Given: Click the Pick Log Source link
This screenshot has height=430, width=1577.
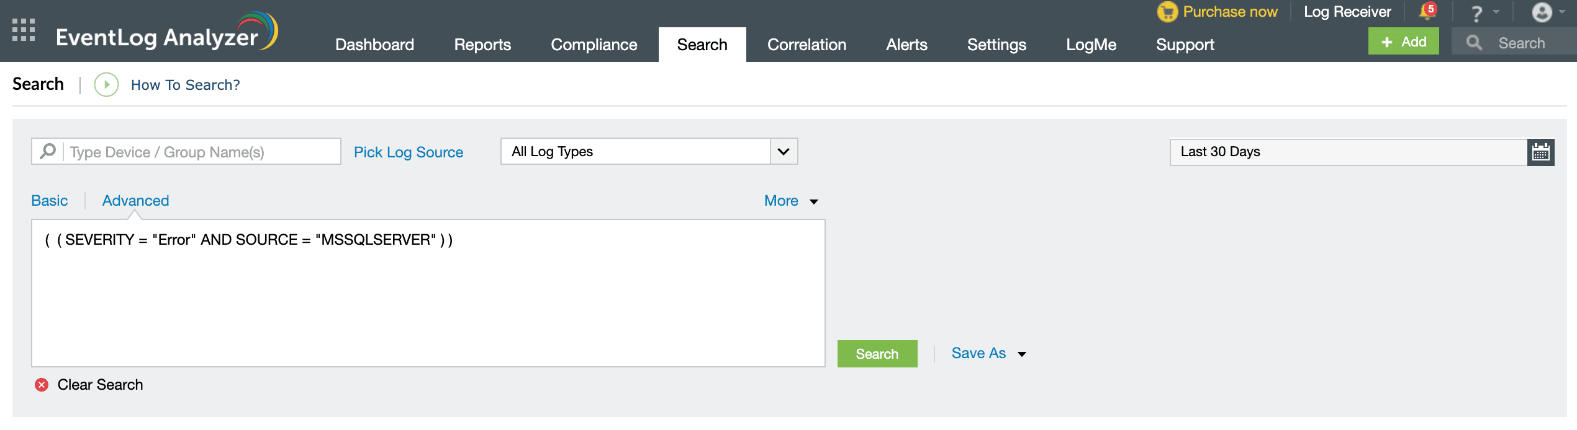Looking at the screenshot, I should point(409,152).
